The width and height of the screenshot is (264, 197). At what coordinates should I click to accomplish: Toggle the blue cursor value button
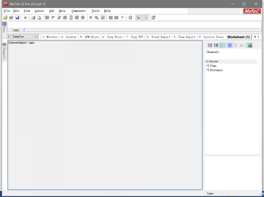tap(230, 45)
